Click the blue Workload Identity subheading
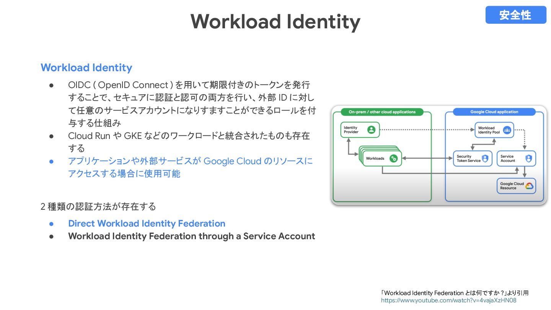 tap(86, 68)
